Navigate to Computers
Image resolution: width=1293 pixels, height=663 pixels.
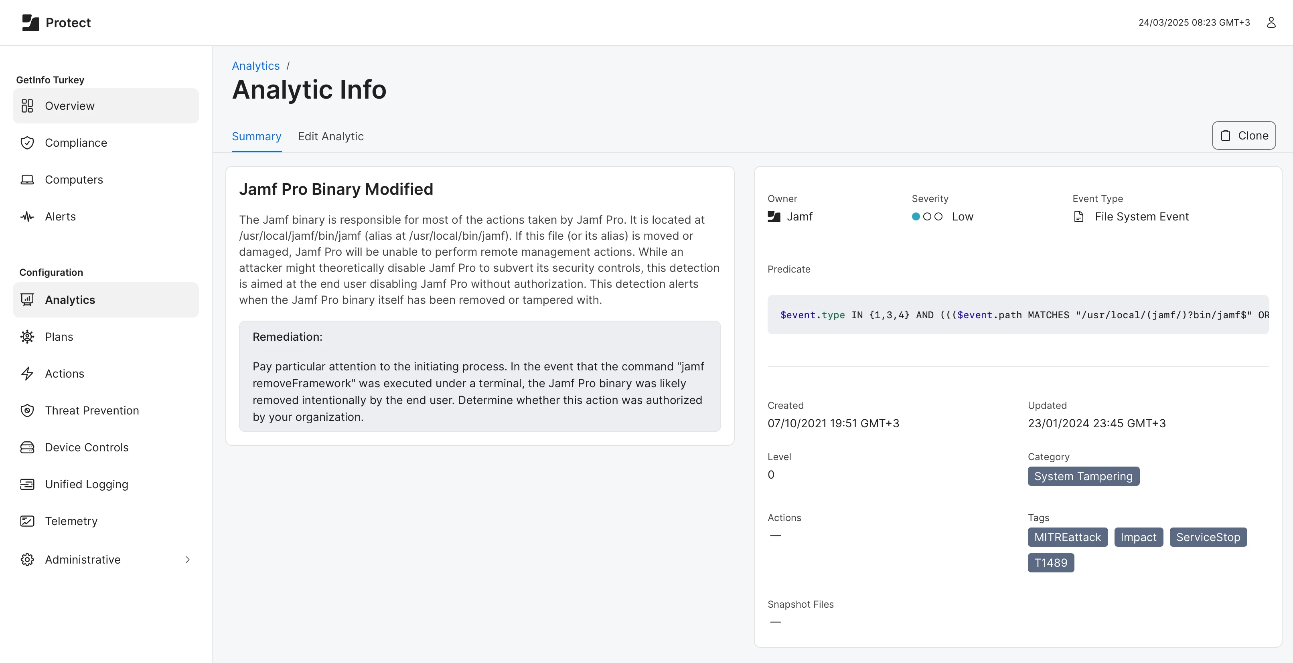105,180
